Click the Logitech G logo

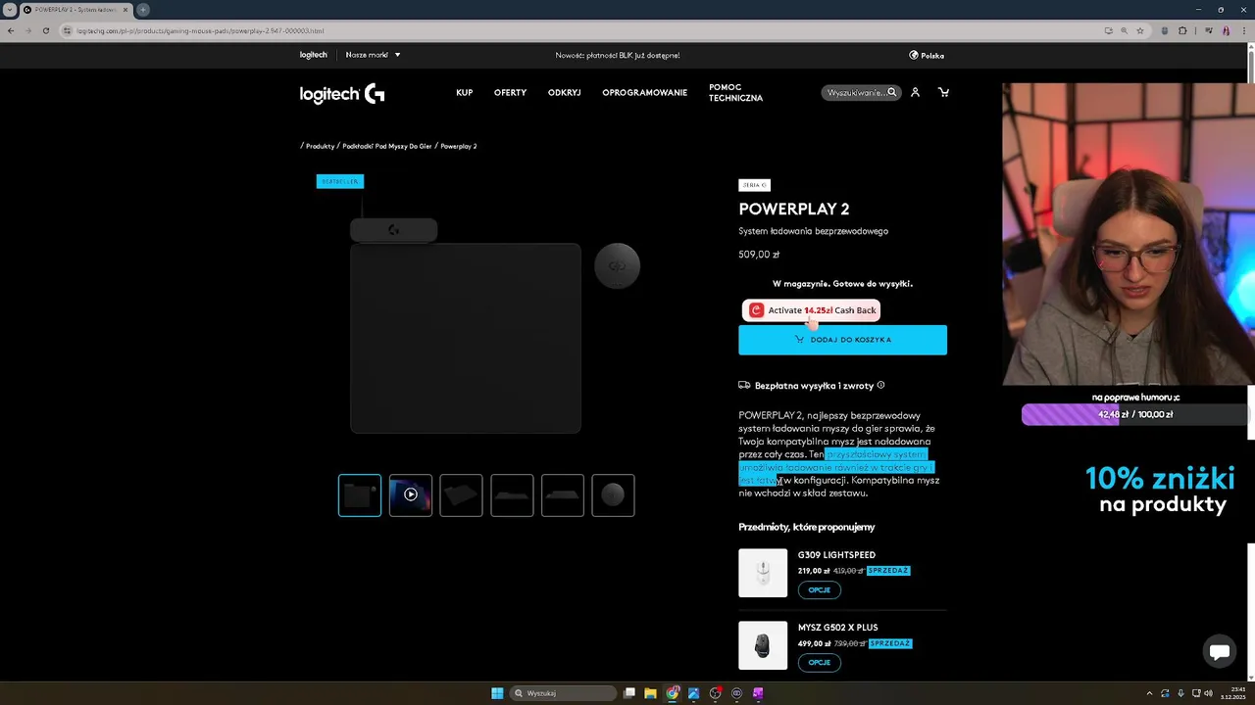[x=342, y=93]
